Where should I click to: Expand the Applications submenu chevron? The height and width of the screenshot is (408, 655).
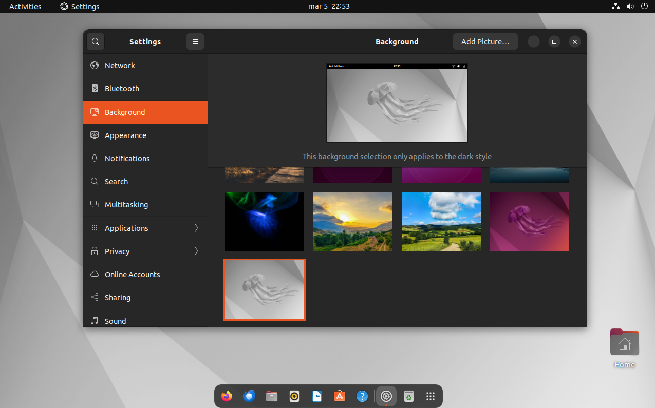click(x=196, y=228)
